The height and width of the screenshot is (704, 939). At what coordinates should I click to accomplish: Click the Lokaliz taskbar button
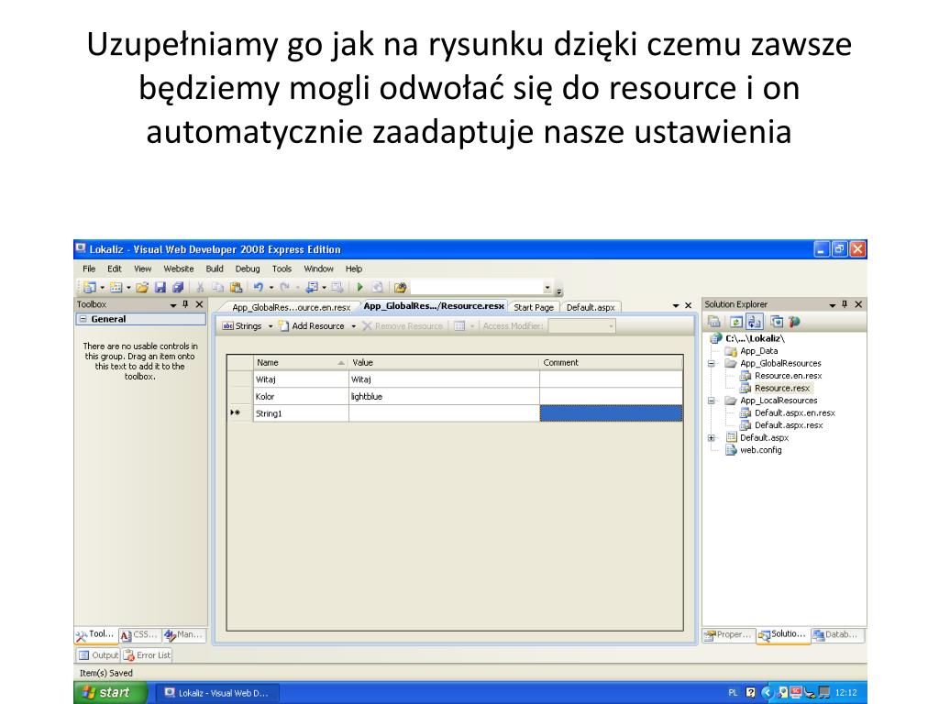pos(216,693)
